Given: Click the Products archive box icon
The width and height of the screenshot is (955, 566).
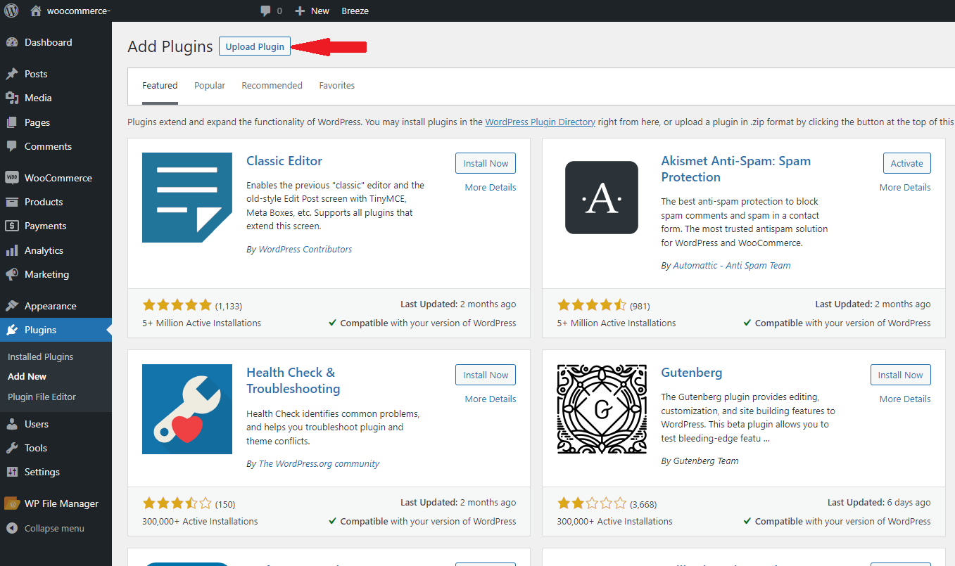Looking at the screenshot, I should tap(12, 202).
